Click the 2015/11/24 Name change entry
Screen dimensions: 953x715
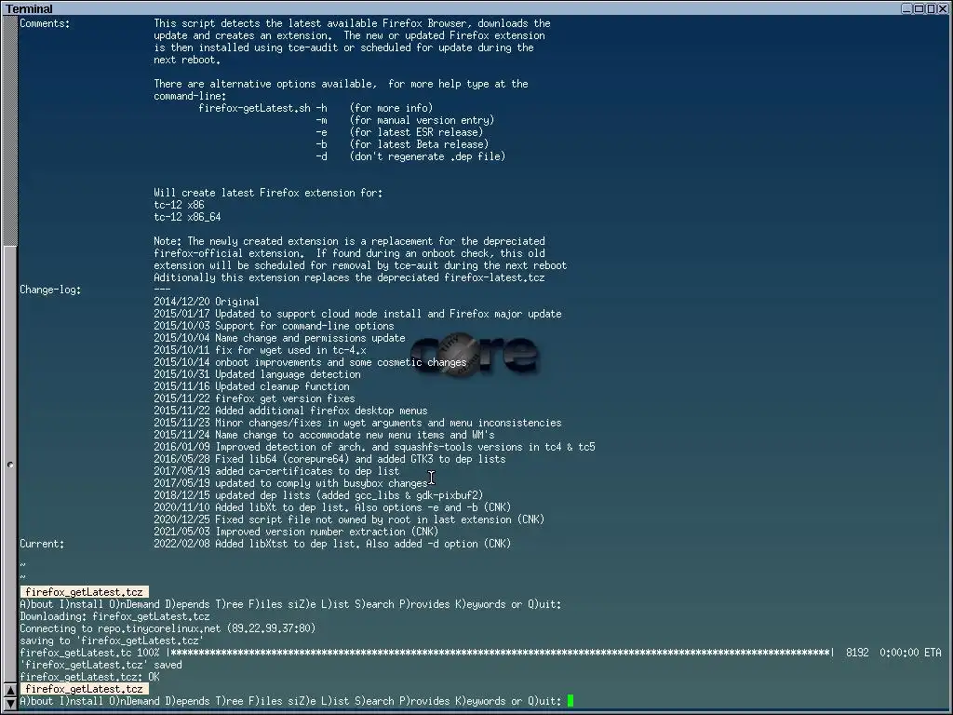324,435
